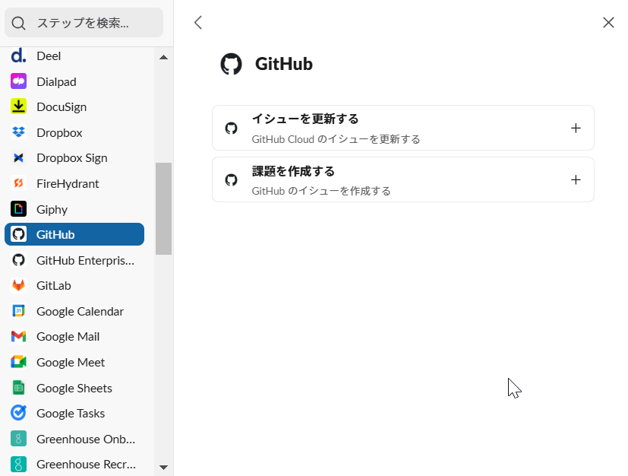
Task: Click the Giphy icon
Action: pyautogui.click(x=19, y=209)
